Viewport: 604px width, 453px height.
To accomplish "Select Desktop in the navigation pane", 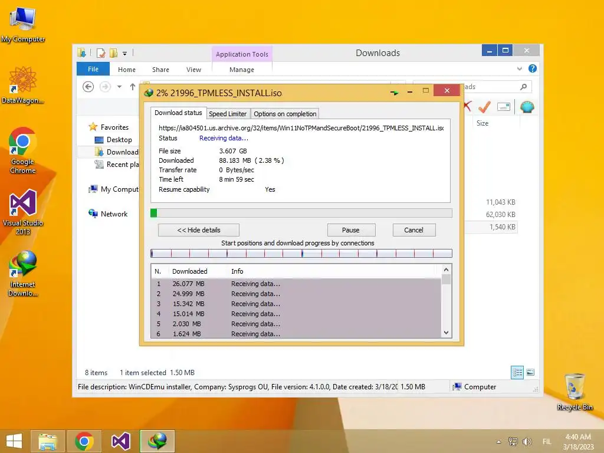I will [119, 140].
